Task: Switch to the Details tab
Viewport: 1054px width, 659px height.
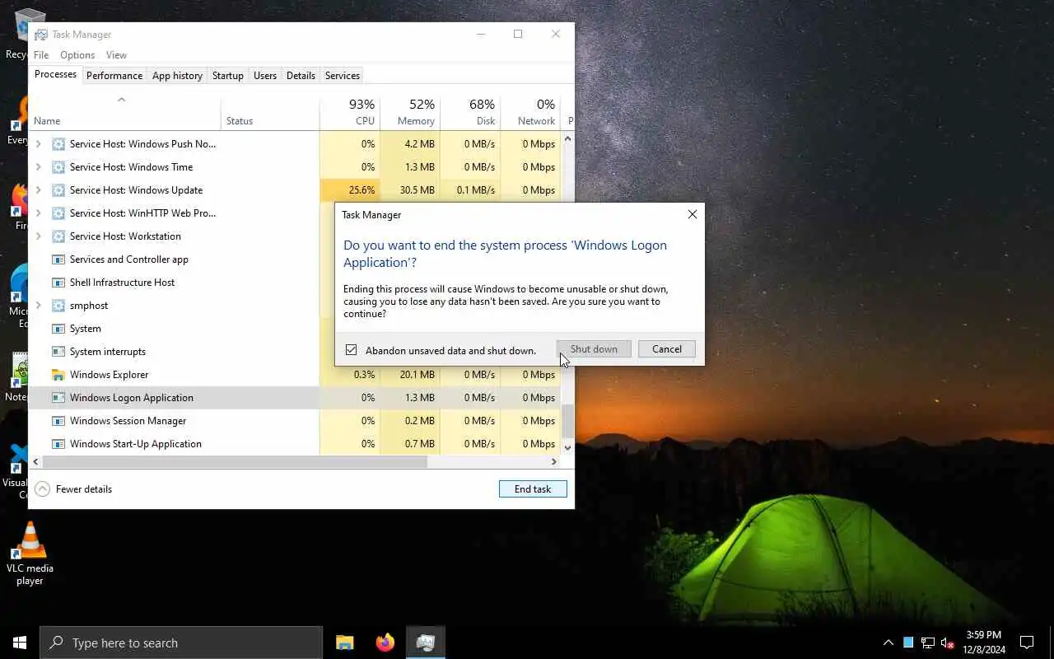Action: pos(301,76)
